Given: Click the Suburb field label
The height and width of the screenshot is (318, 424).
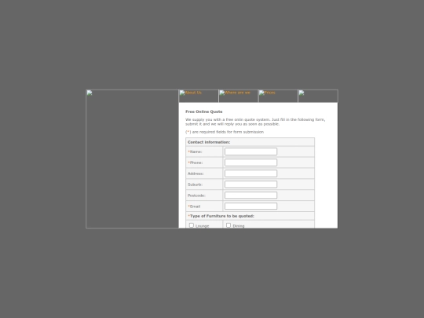Looking at the screenshot, I should point(195,185).
